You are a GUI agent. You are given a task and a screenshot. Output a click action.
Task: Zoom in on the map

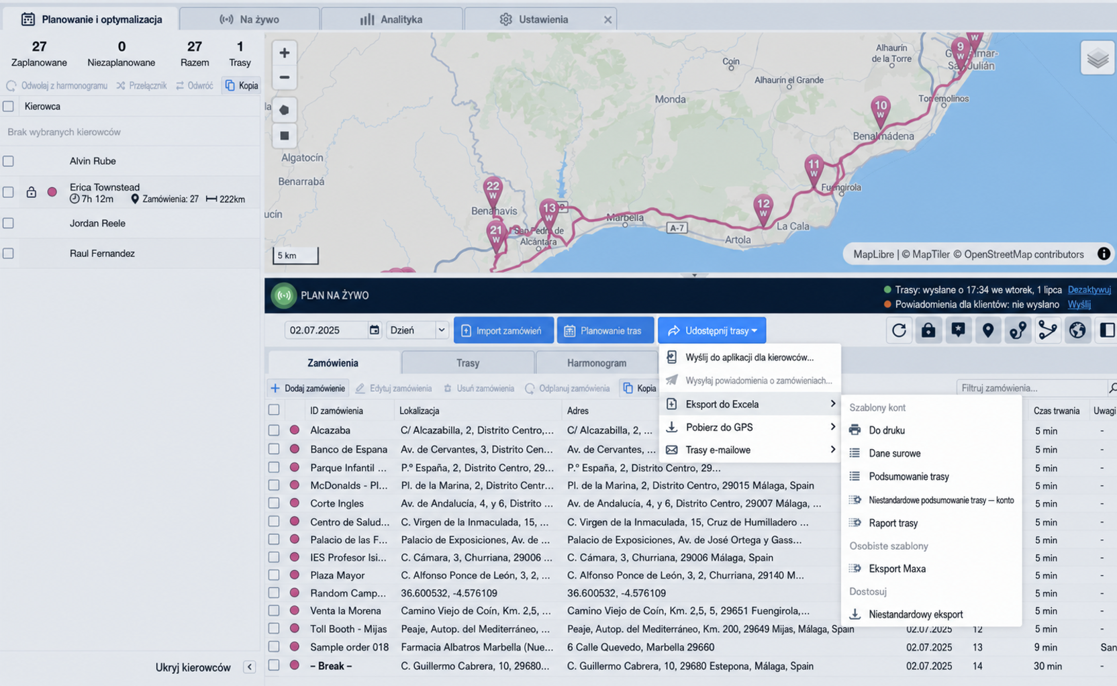[285, 52]
